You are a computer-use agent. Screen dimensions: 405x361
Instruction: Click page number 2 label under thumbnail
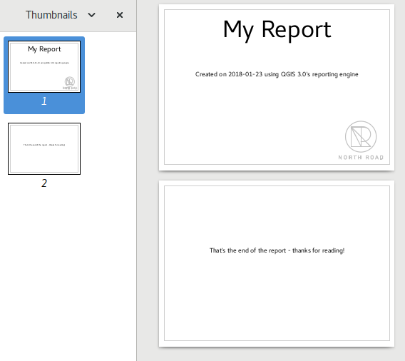click(x=44, y=183)
